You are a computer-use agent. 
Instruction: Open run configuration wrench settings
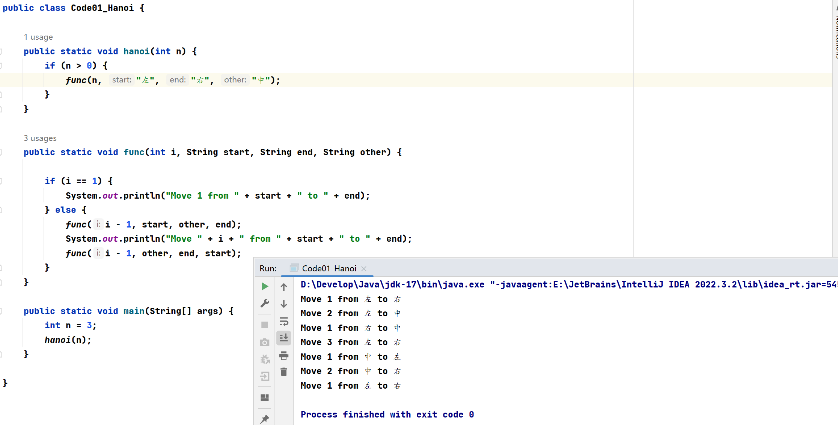tap(265, 303)
